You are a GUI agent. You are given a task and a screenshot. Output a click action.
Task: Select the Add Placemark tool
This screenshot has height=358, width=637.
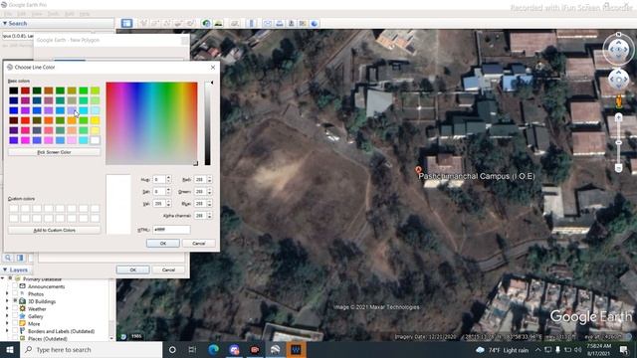point(143,23)
